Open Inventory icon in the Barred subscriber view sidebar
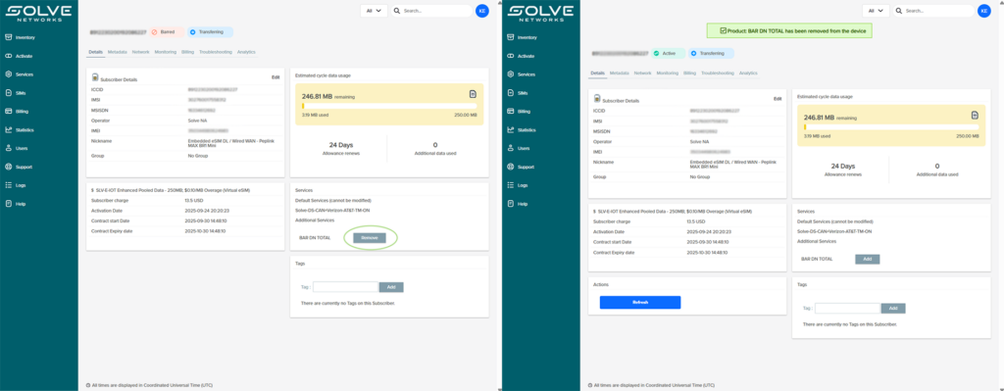 (x=8, y=38)
